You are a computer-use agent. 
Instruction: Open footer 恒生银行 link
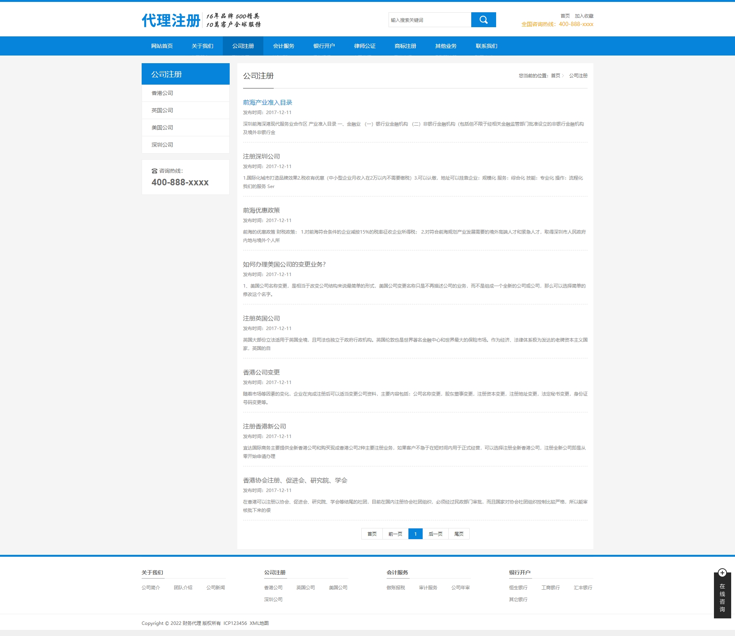coord(518,588)
